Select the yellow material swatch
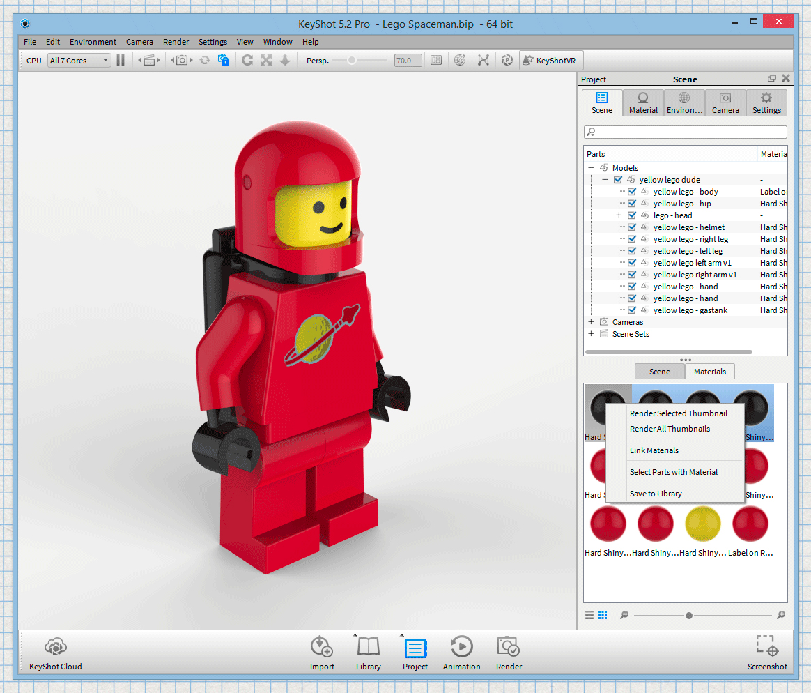 [x=702, y=524]
